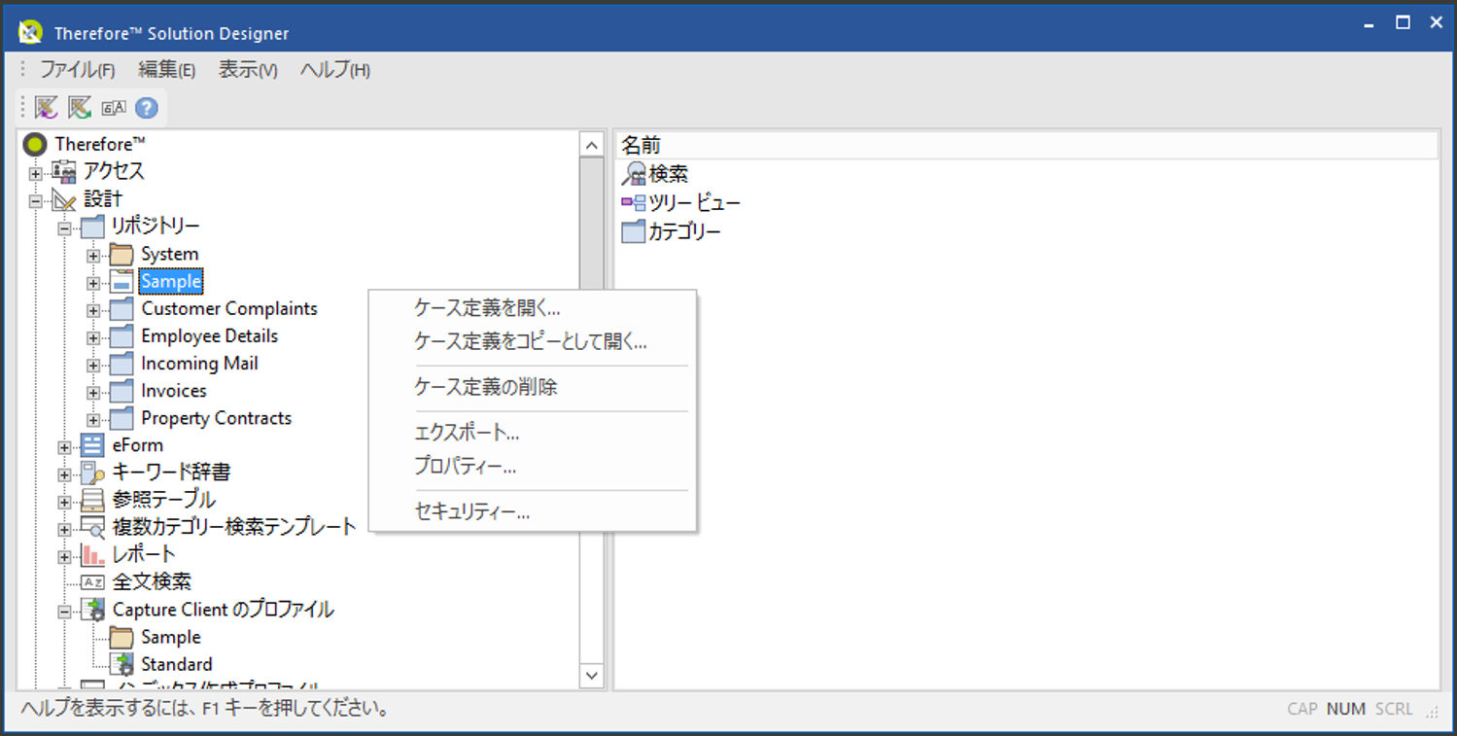The width and height of the screenshot is (1457, 736).
Task: Click the Standard profile icon
Action: click(121, 665)
